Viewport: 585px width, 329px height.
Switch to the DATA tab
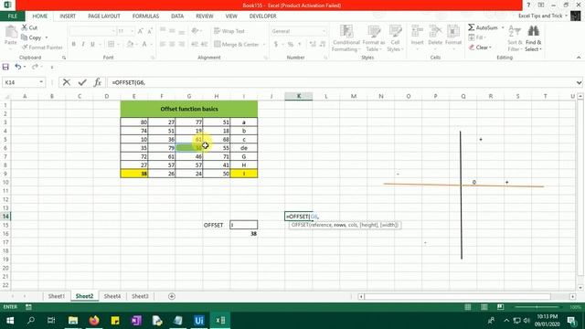click(x=177, y=16)
